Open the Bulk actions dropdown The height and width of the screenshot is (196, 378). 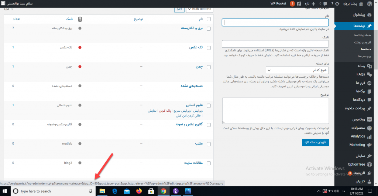(x=200, y=9)
